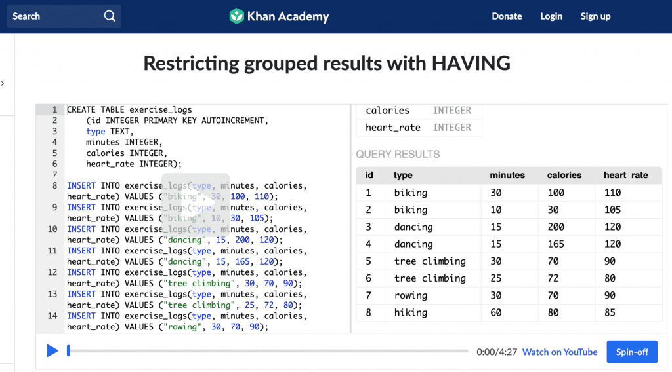Click the '110' heart_rate cell in row 1
Viewport: 672px width, 372px height.
click(612, 193)
